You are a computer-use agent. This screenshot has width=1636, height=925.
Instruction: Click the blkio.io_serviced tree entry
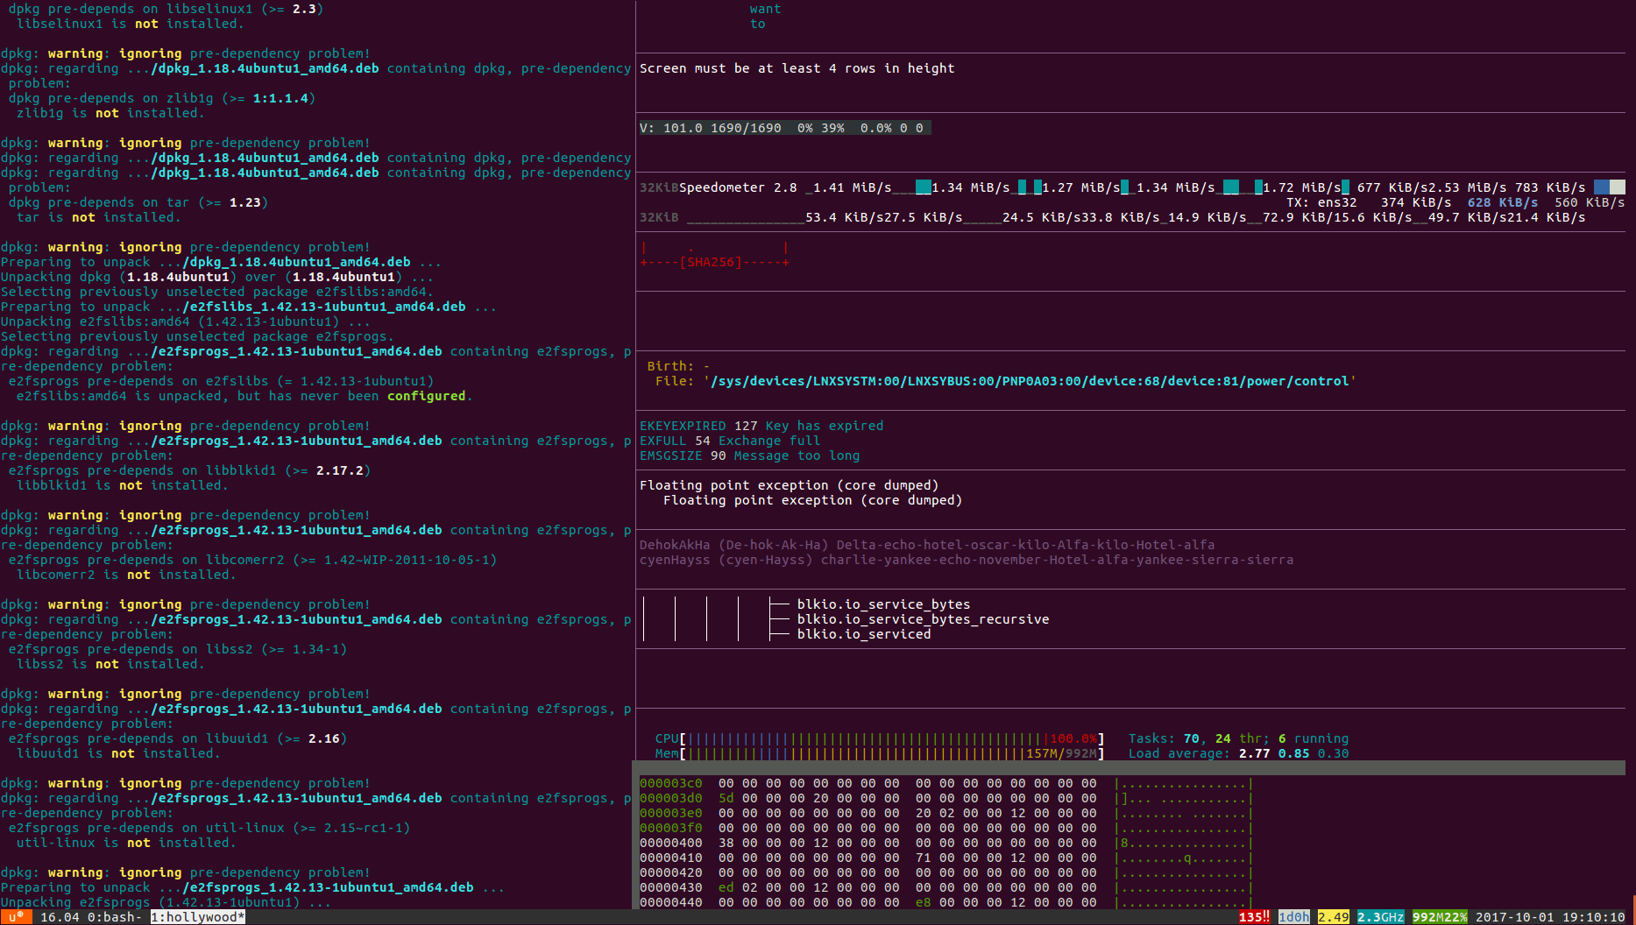click(x=863, y=634)
